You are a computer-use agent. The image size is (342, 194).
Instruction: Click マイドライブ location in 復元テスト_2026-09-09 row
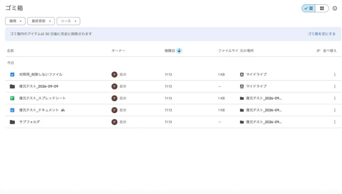[x=253, y=86]
